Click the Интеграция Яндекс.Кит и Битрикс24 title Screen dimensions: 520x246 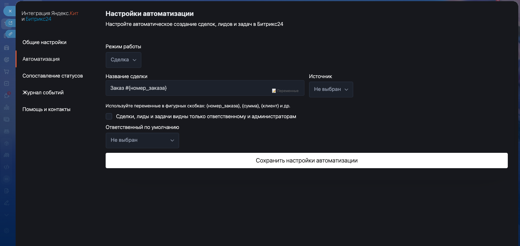[50, 16]
